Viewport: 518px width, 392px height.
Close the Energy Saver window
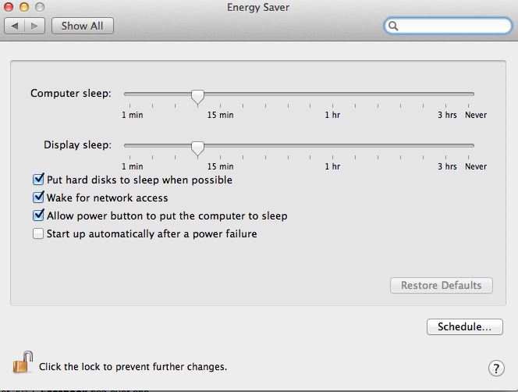tap(9, 7)
